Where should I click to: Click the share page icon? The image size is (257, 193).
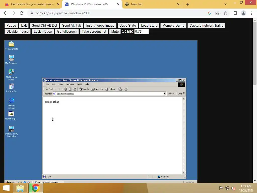217,13
